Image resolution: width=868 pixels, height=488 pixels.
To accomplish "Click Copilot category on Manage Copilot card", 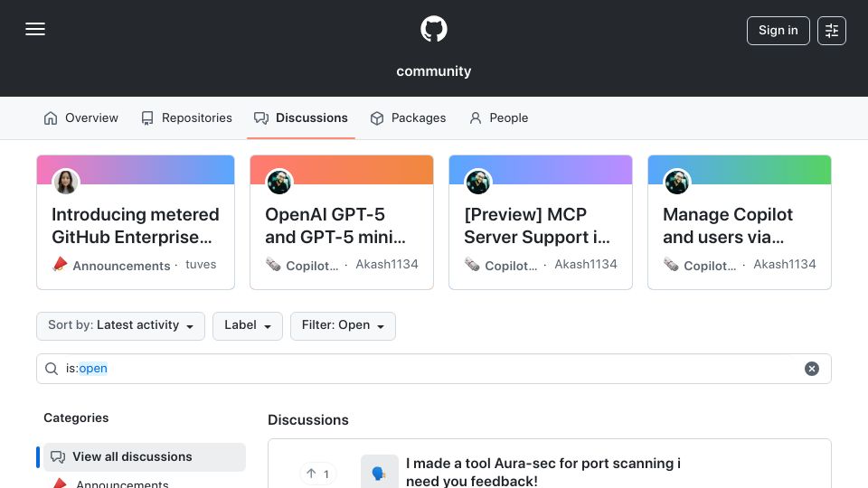I will pyautogui.click(x=710, y=266).
